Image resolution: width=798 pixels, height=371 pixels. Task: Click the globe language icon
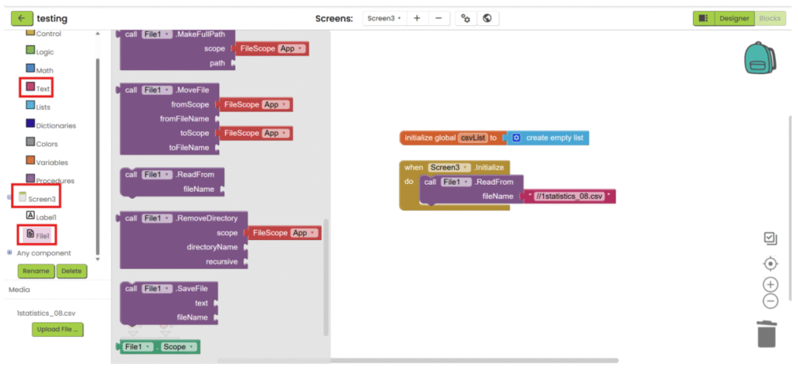tap(487, 18)
